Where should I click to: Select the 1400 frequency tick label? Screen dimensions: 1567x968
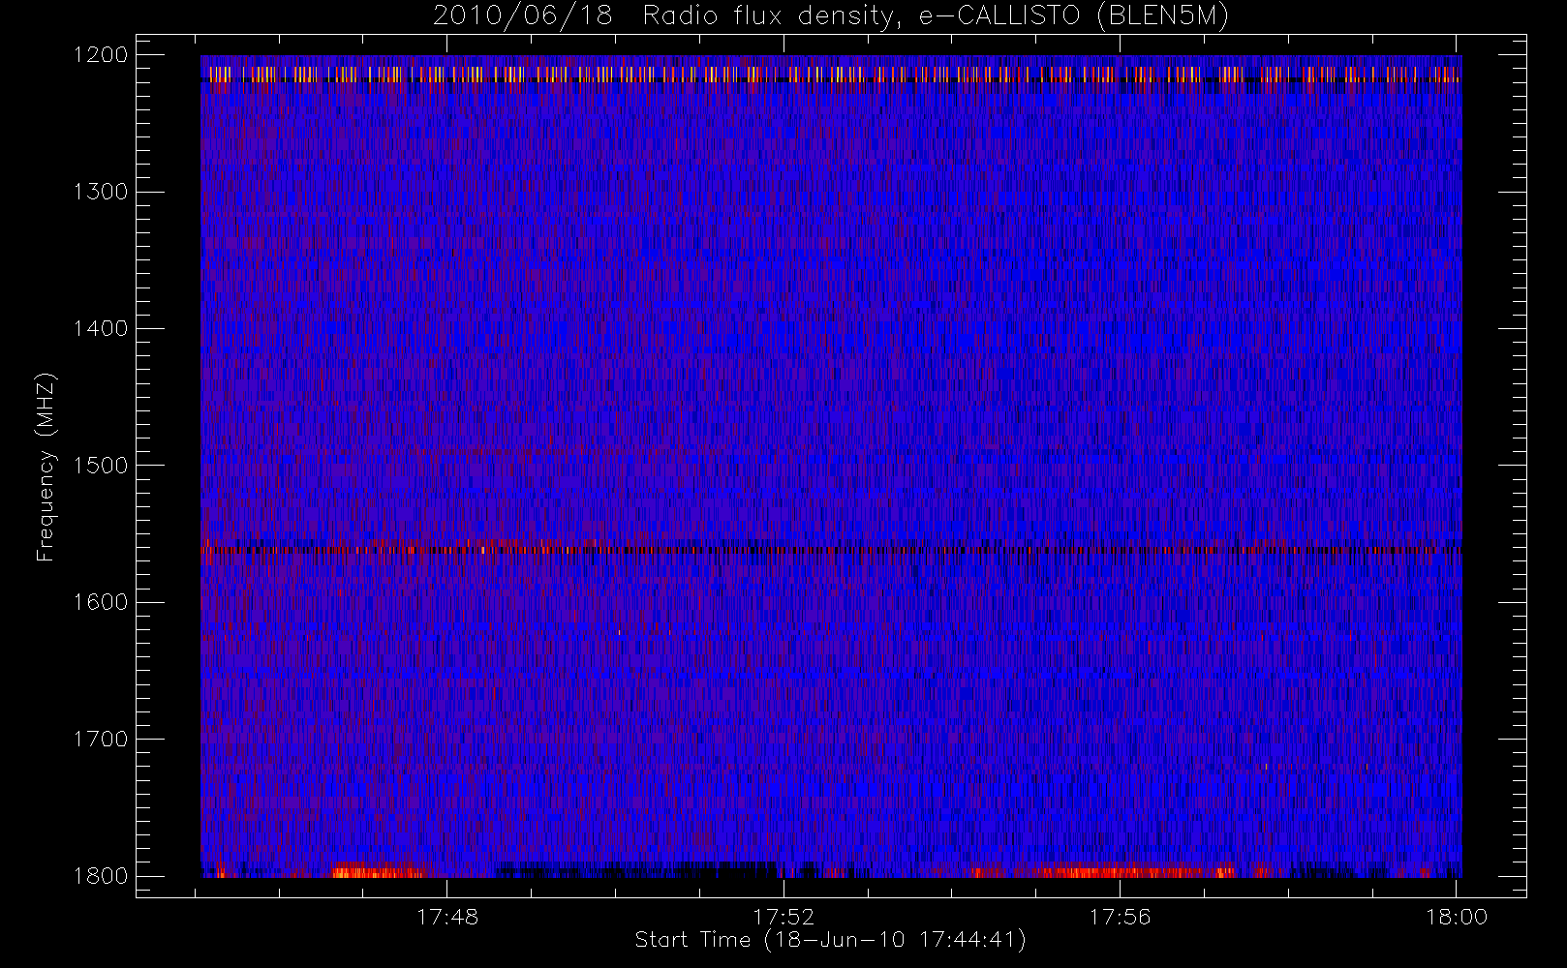point(101,329)
